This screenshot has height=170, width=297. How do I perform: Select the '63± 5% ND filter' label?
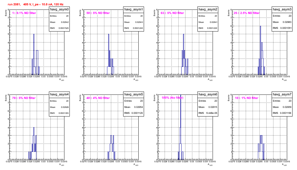click(172, 13)
